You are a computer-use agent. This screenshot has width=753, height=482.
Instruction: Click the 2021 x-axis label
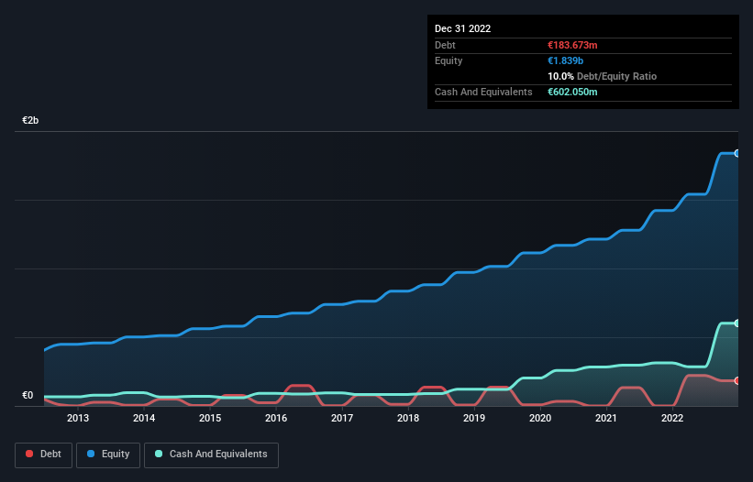pos(606,418)
